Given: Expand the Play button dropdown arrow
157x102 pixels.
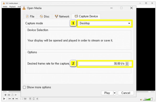Looking at the screenshot, I should pos(115,93).
